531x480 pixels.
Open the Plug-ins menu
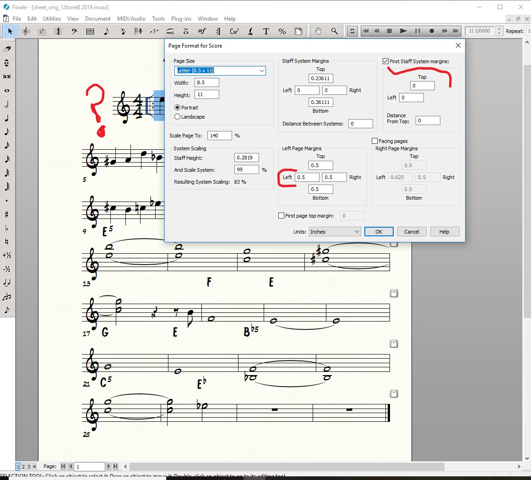tap(181, 19)
